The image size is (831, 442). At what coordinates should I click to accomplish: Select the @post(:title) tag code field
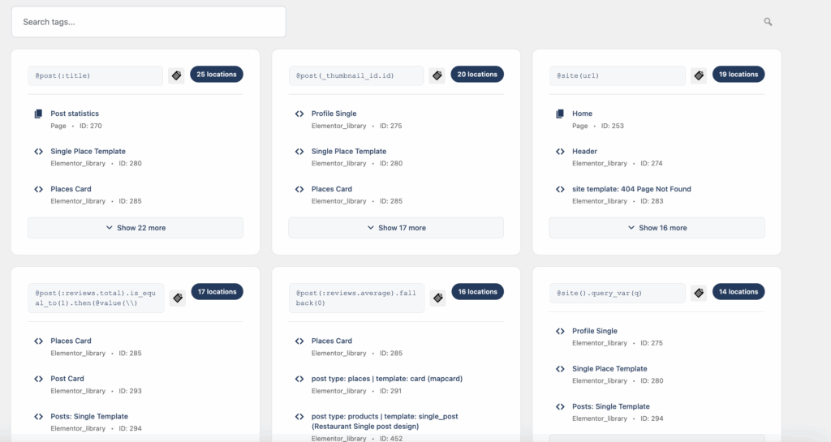click(95, 75)
